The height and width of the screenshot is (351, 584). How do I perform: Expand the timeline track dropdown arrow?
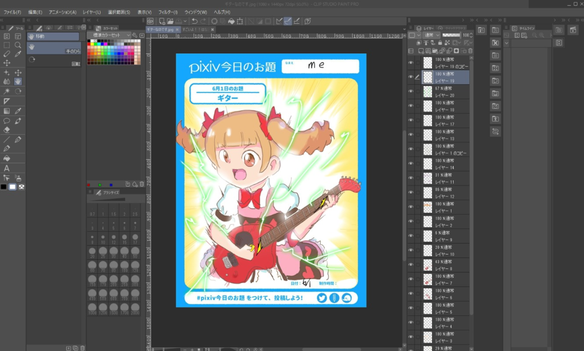tap(507, 43)
